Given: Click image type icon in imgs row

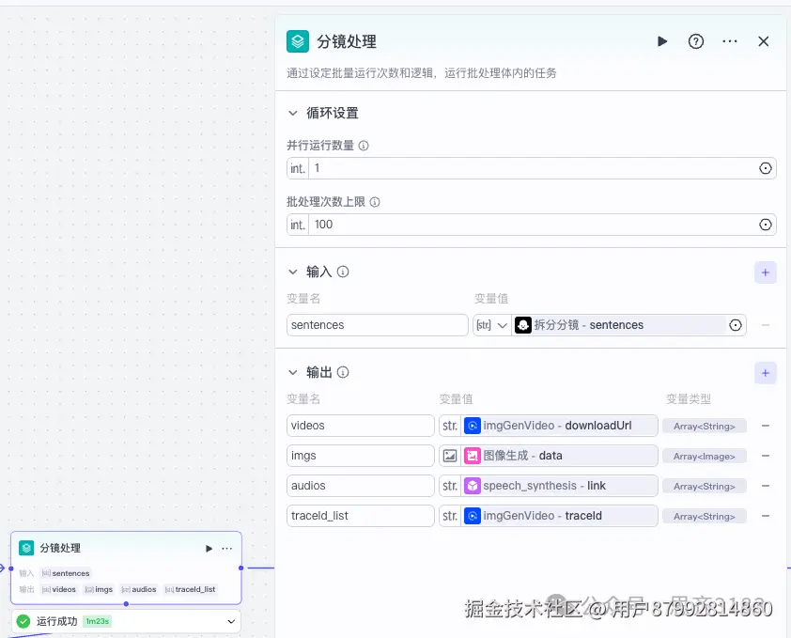Looking at the screenshot, I should click(449, 456).
